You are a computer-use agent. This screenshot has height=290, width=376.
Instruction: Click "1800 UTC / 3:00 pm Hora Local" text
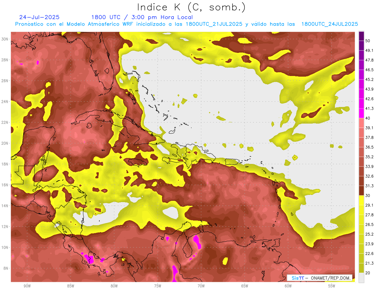click(x=142, y=17)
